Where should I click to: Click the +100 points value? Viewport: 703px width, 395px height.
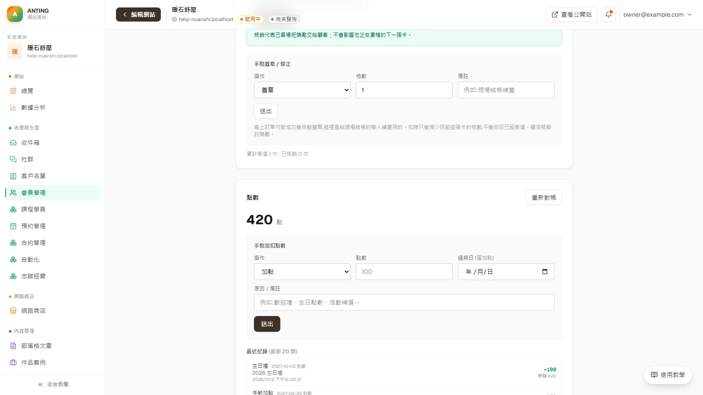(x=550, y=370)
